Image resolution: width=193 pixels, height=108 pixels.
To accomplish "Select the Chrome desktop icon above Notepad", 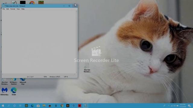I will coord(32,2).
